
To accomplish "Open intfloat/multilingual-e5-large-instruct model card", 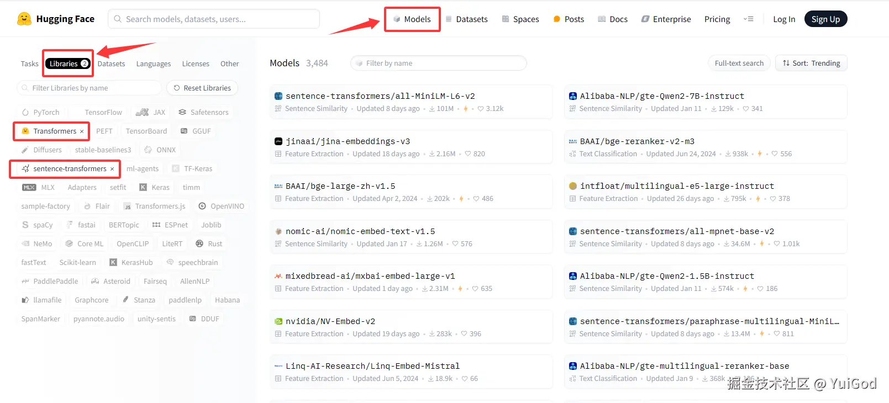I will [706, 192].
